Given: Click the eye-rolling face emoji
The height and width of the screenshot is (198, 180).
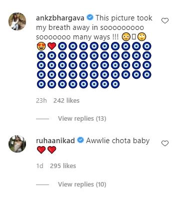Looking at the screenshot, I should tap(141, 37).
